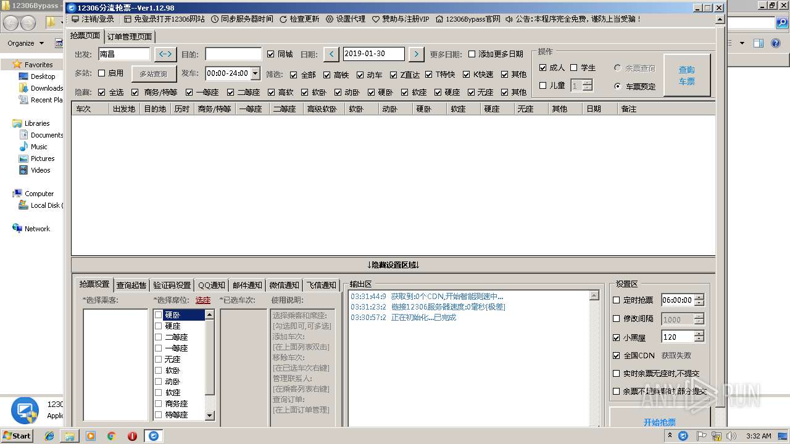Go to the next date arrow
The image size is (790, 444).
(x=417, y=54)
